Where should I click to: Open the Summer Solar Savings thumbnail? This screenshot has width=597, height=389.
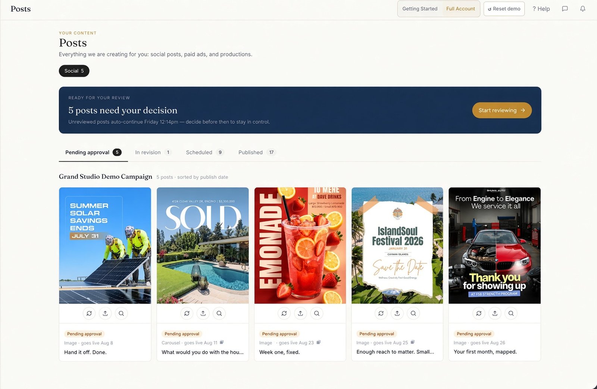pyautogui.click(x=105, y=245)
